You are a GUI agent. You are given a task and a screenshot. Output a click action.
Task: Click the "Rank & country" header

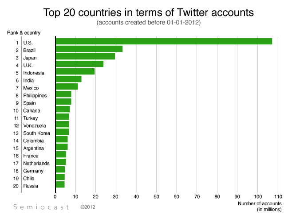click(24, 33)
